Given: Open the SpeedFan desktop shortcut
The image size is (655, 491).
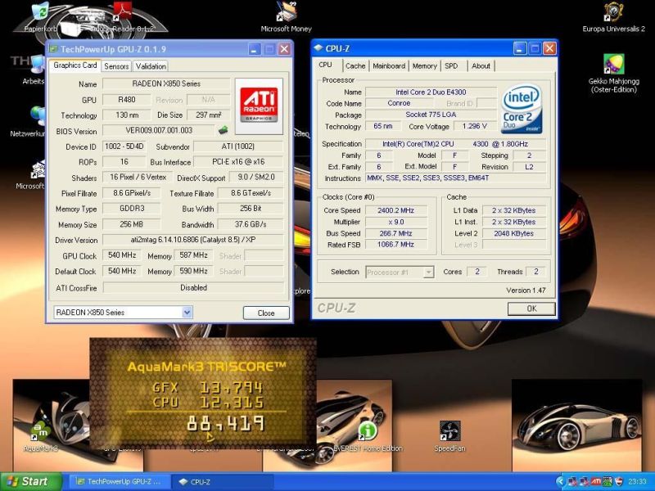Looking at the screenshot, I should point(449,437).
